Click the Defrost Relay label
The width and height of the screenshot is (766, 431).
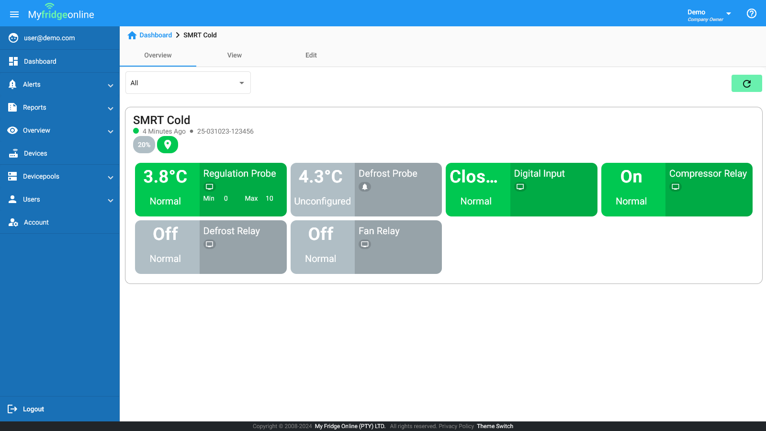(232, 231)
